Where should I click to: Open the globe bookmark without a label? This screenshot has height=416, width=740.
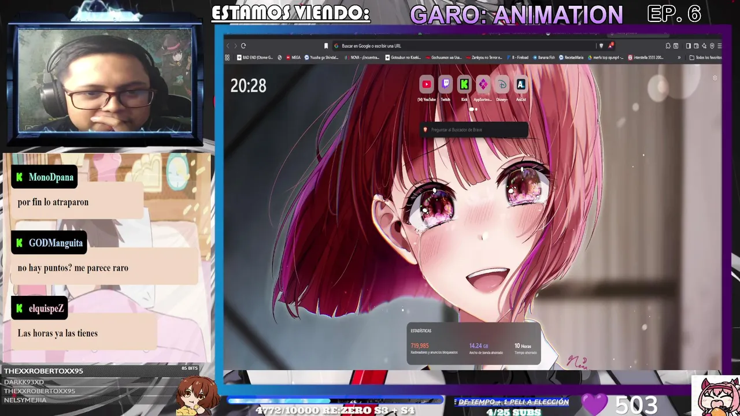coord(280,57)
